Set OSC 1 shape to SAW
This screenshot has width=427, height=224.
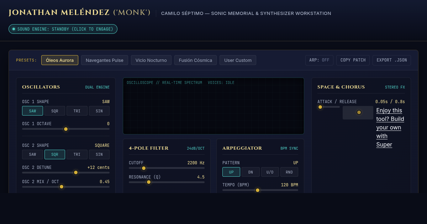tap(32, 111)
